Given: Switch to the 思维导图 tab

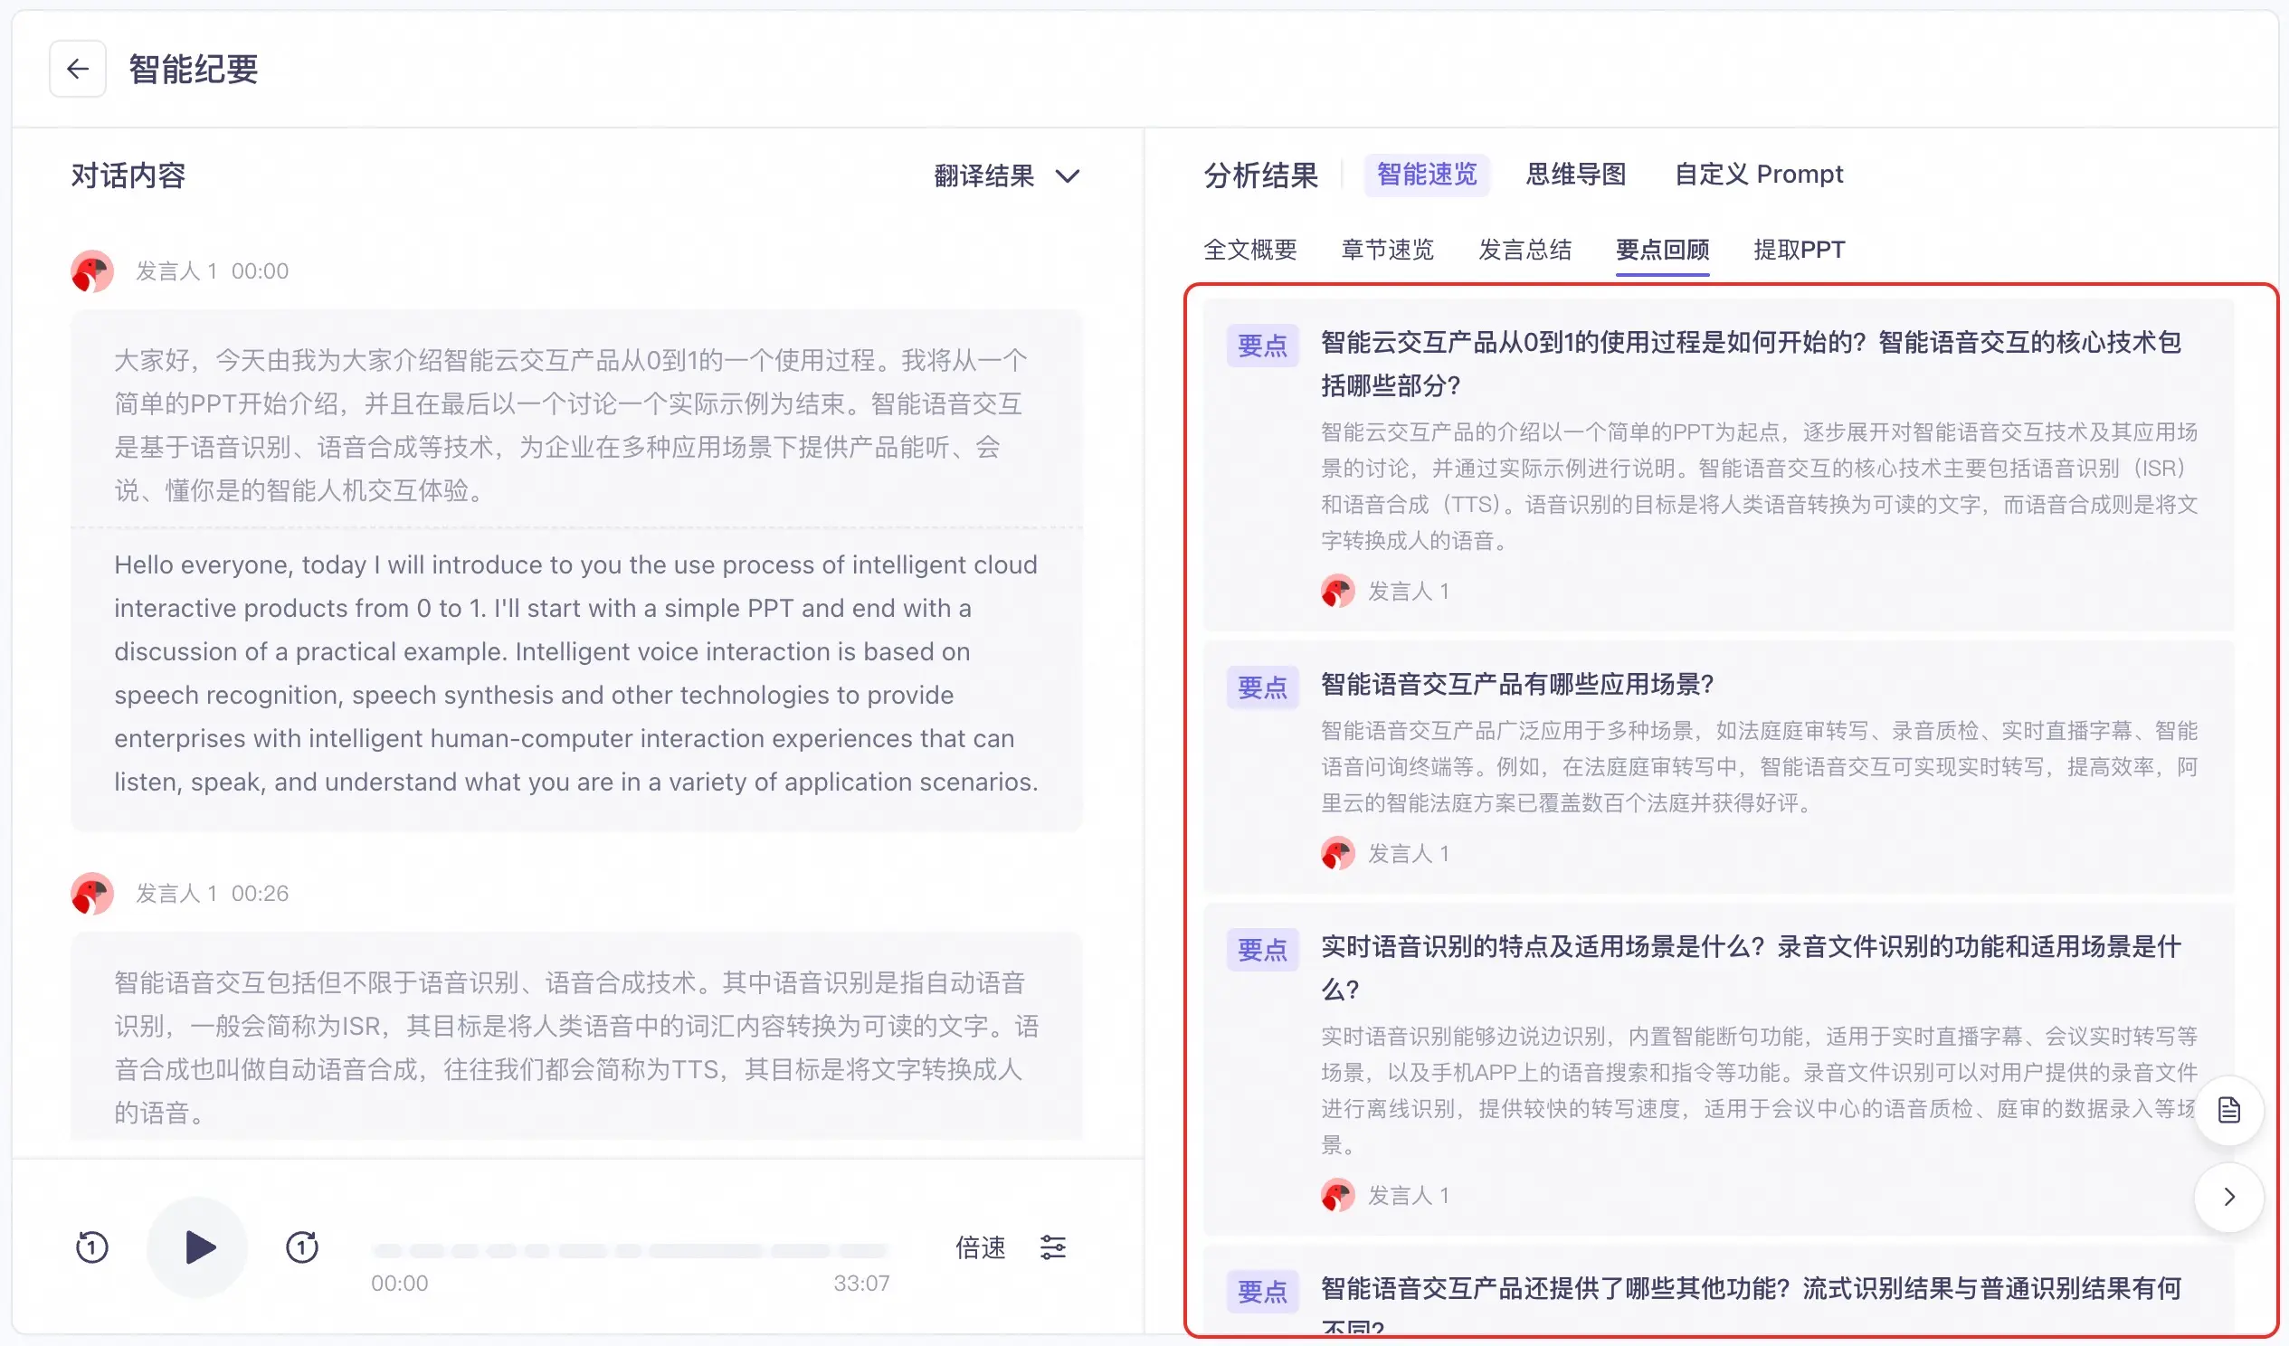Looking at the screenshot, I should click(x=1577, y=175).
